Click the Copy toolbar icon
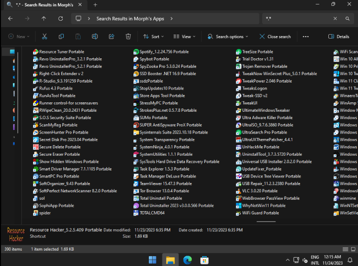 point(61,37)
